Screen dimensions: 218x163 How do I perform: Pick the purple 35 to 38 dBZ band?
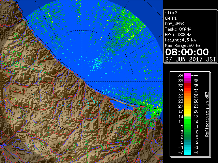pos(187,81)
